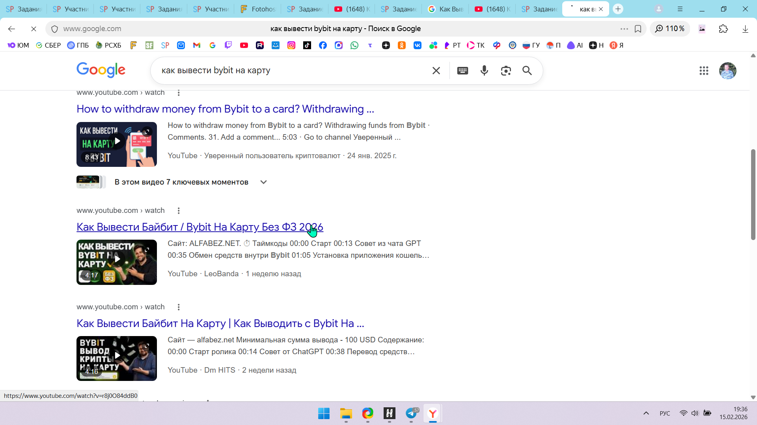Open 'How to withdraw money from Bybit' link
757x425 pixels.
tap(225, 109)
